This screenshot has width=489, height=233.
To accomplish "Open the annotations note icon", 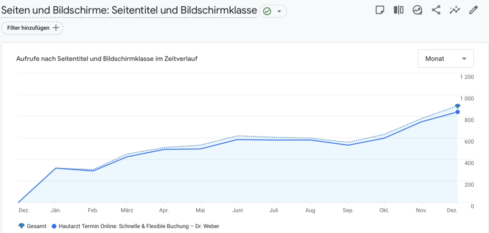I will [x=380, y=10].
